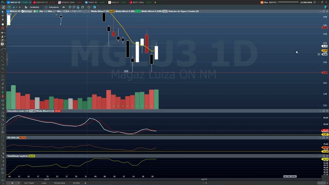Click the Rico broker account label
This screenshot has height=185, width=329.
[x=264, y=2]
